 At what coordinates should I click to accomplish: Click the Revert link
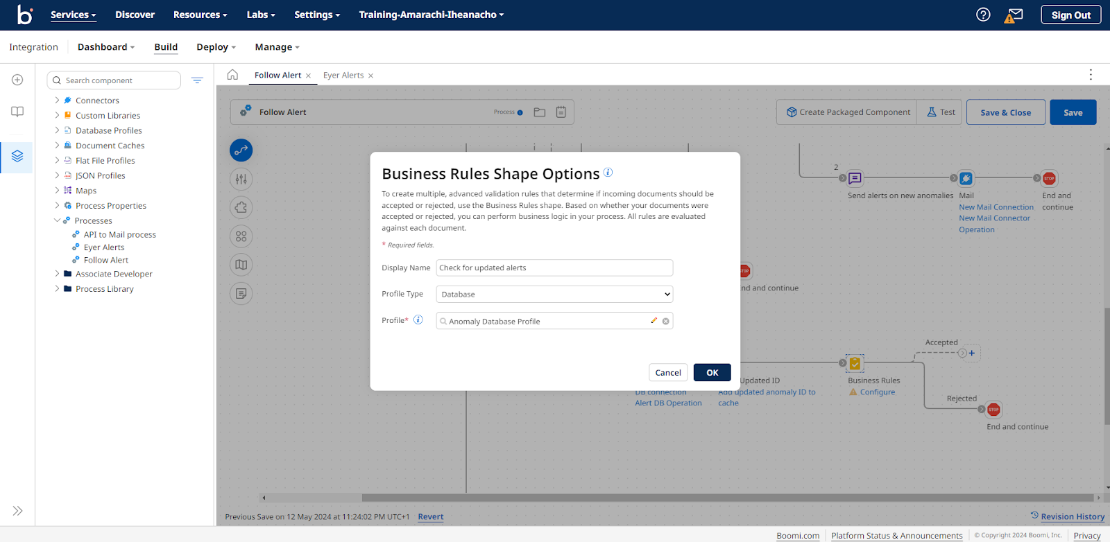(431, 516)
